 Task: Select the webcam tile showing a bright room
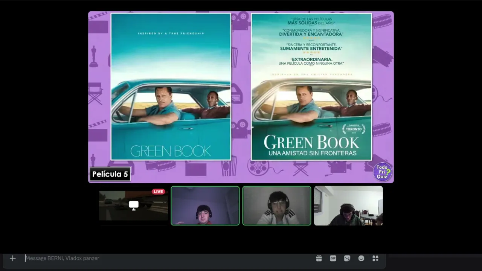click(348, 206)
